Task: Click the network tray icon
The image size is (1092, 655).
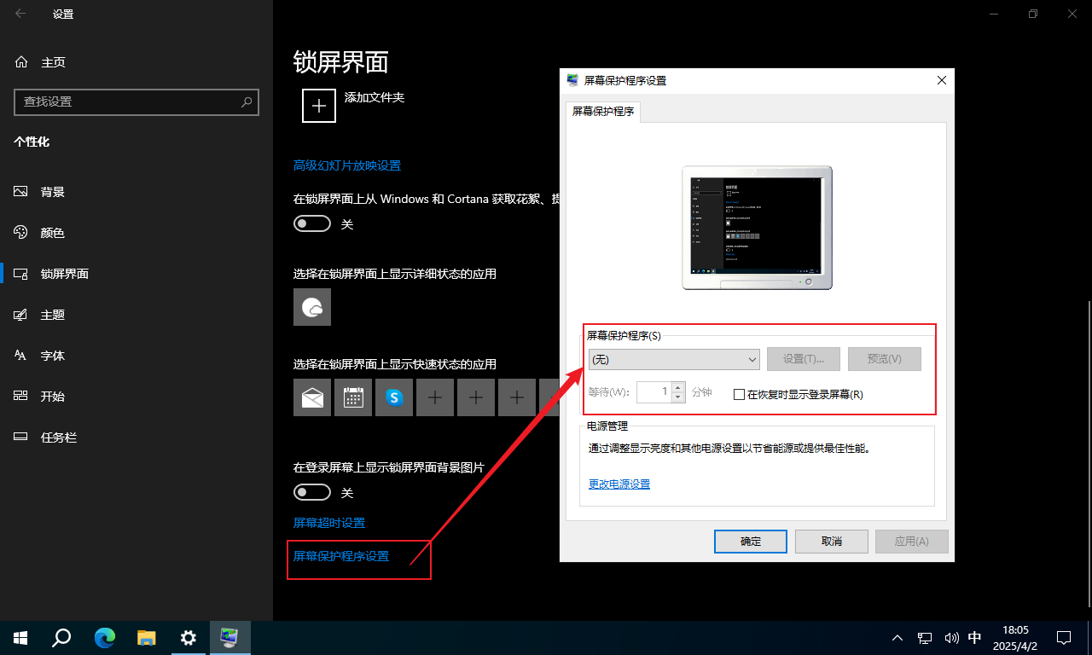Action: pyautogui.click(x=924, y=637)
